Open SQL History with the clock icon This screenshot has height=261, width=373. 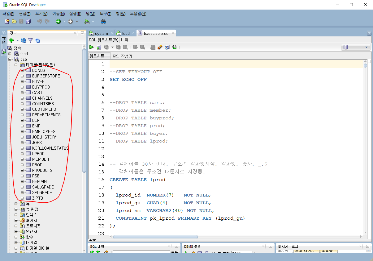(167, 47)
